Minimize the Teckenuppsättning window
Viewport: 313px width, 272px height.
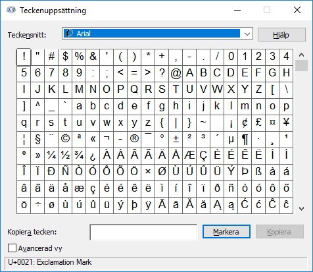237,10
